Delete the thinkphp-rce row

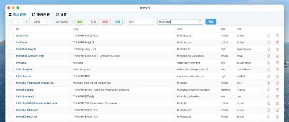277,76
